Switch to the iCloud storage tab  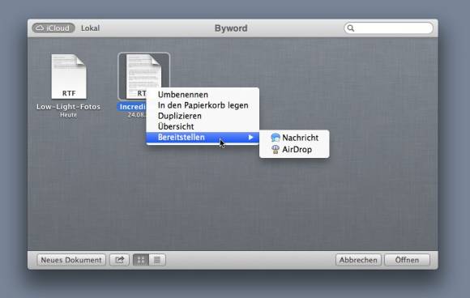53,28
